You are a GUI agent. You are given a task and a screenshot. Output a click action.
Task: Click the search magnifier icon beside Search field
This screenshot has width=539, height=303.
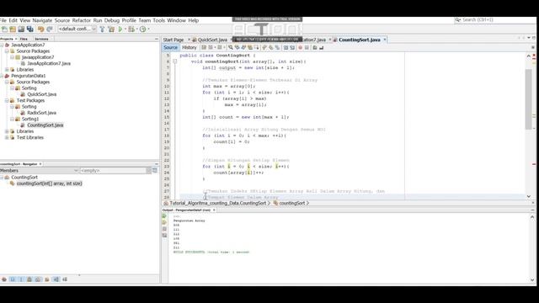pyautogui.click(x=458, y=20)
